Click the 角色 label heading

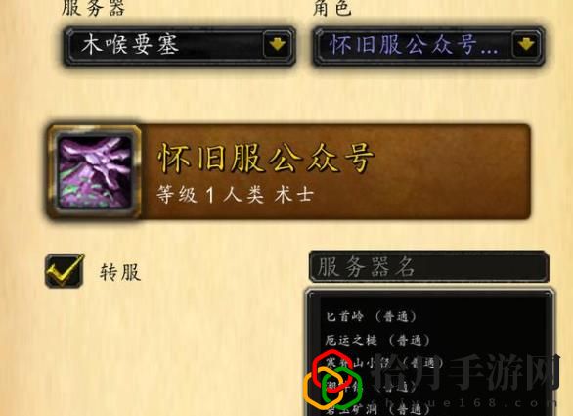tap(332, 8)
